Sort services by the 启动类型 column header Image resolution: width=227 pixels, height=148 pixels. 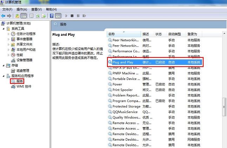(x=175, y=34)
